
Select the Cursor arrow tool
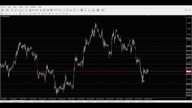(x=2, y=13)
